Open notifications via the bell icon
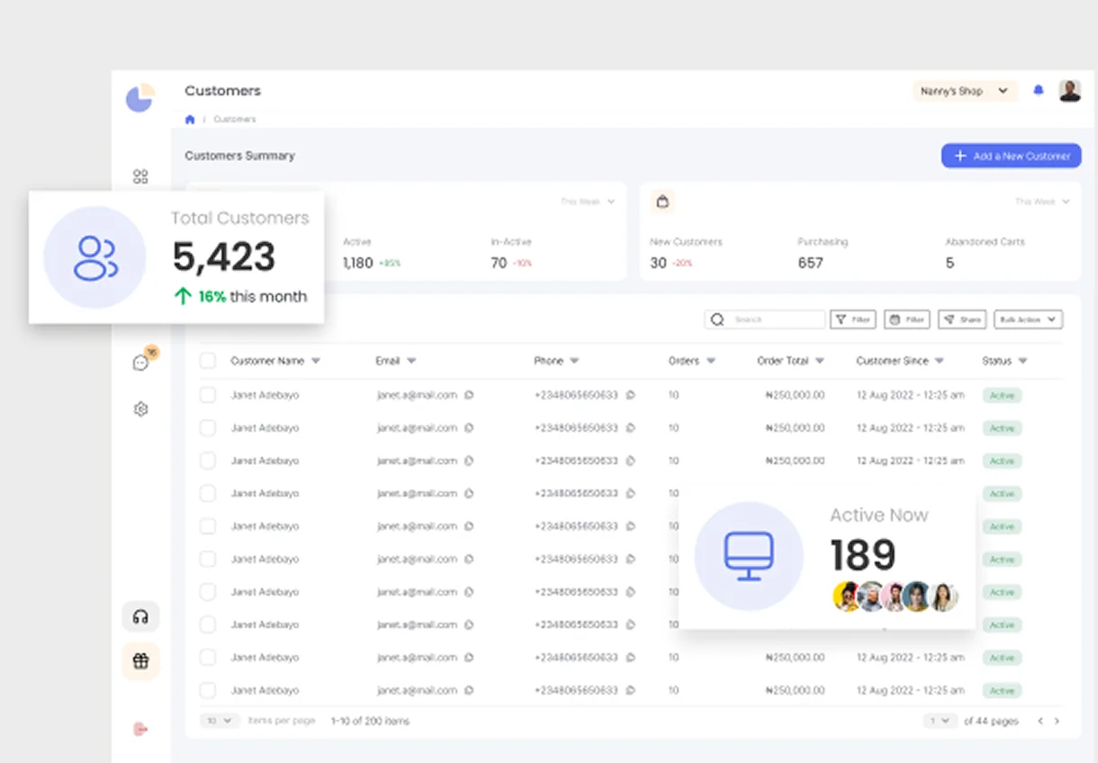Screen dimensions: 1098x763 (x=1038, y=90)
